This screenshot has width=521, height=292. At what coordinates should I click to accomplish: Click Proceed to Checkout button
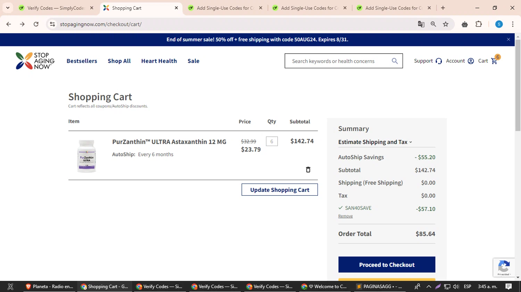387,265
